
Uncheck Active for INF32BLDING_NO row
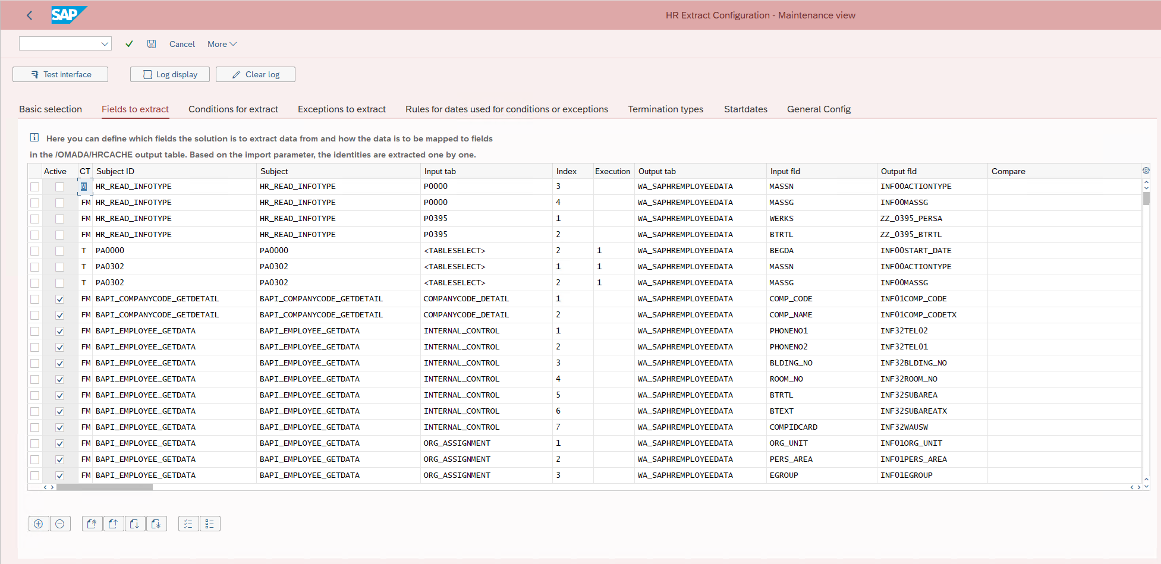[59, 363]
